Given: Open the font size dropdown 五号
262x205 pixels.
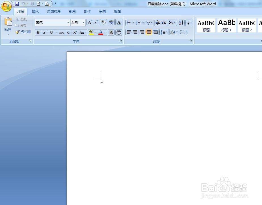Looking at the screenshot, I should point(83,23).
